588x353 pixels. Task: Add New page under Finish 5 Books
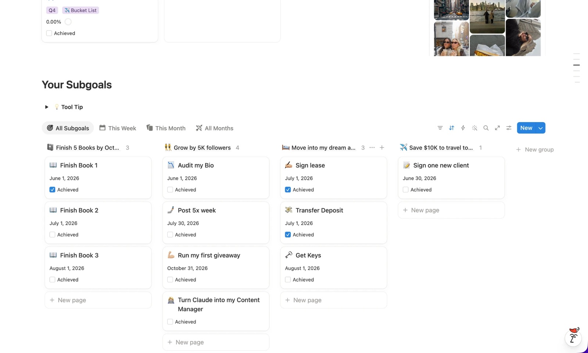[x=98, y=300]
